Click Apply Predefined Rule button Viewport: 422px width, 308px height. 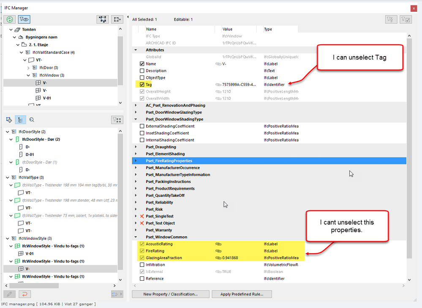[242, 294]
